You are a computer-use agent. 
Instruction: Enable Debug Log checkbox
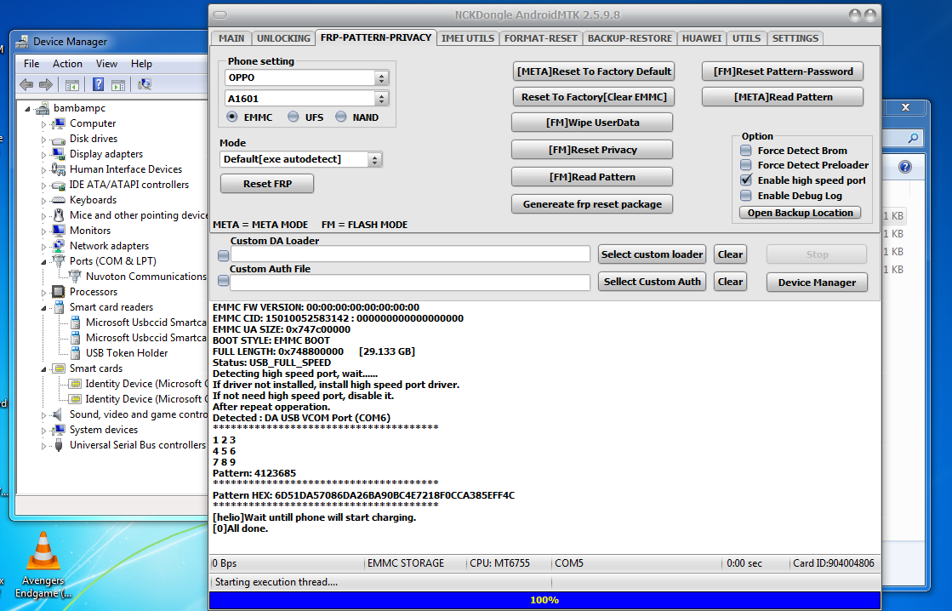(x=746, y=195)
